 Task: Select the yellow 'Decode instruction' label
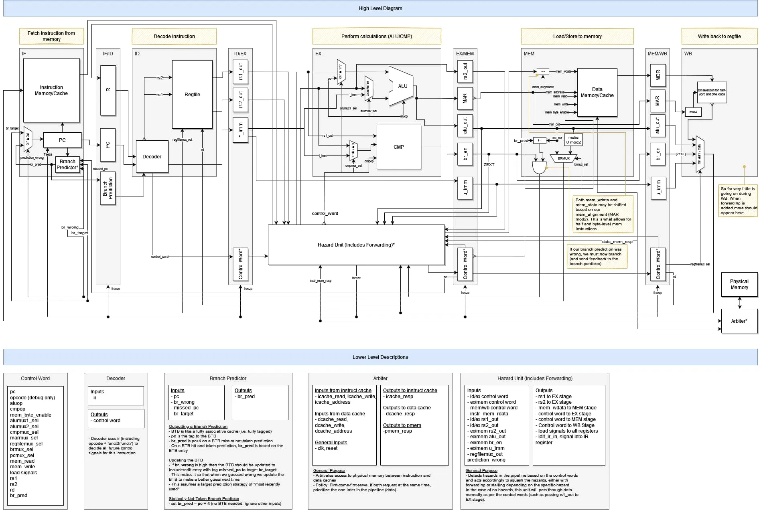(174, 36)
